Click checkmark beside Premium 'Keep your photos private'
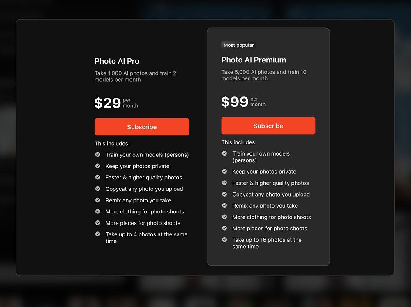This screenshot has height=307, width=411. (225, 171)
